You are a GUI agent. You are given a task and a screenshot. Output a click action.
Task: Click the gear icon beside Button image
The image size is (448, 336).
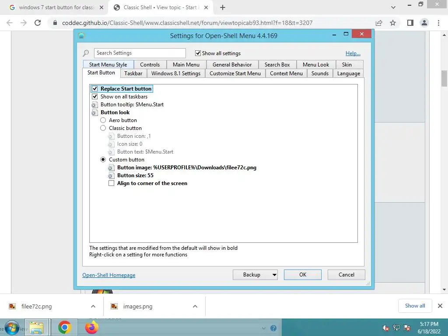pyautogui.click(x=111, y=168)
